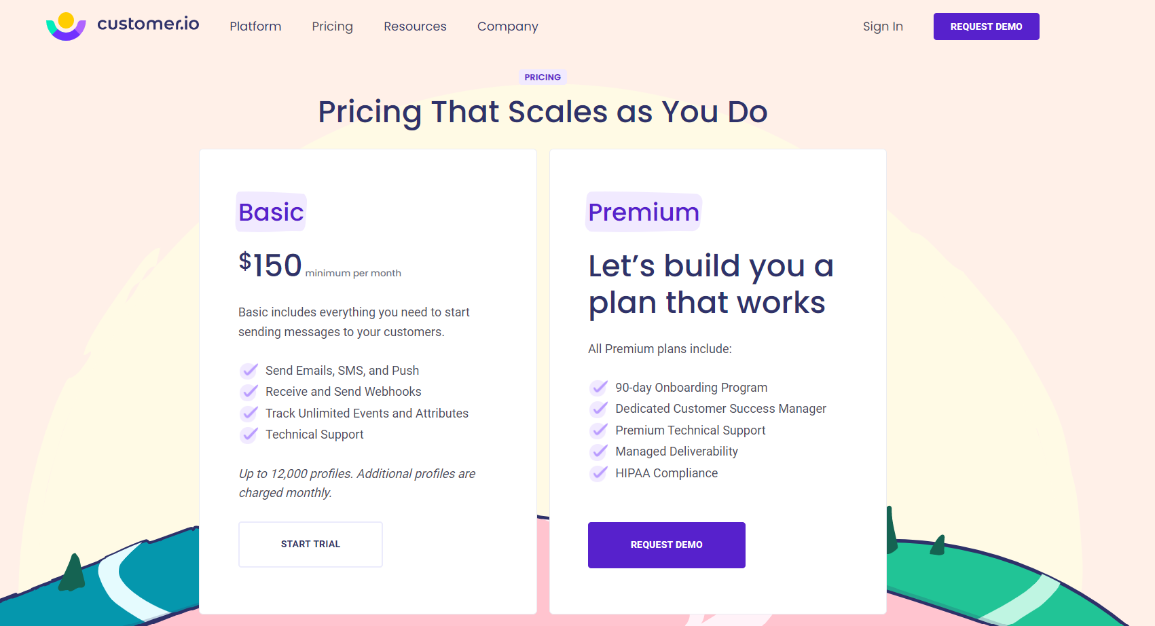The image size is (1155, 626).
Task: Click checkmark beside Send Emails, SMS, and Push
Action: point(249,371)
